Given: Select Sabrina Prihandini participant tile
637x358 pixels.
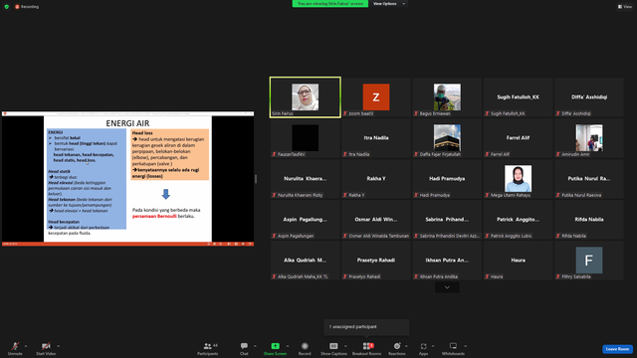Looking at the screenshot, I should tap(447, 220).
